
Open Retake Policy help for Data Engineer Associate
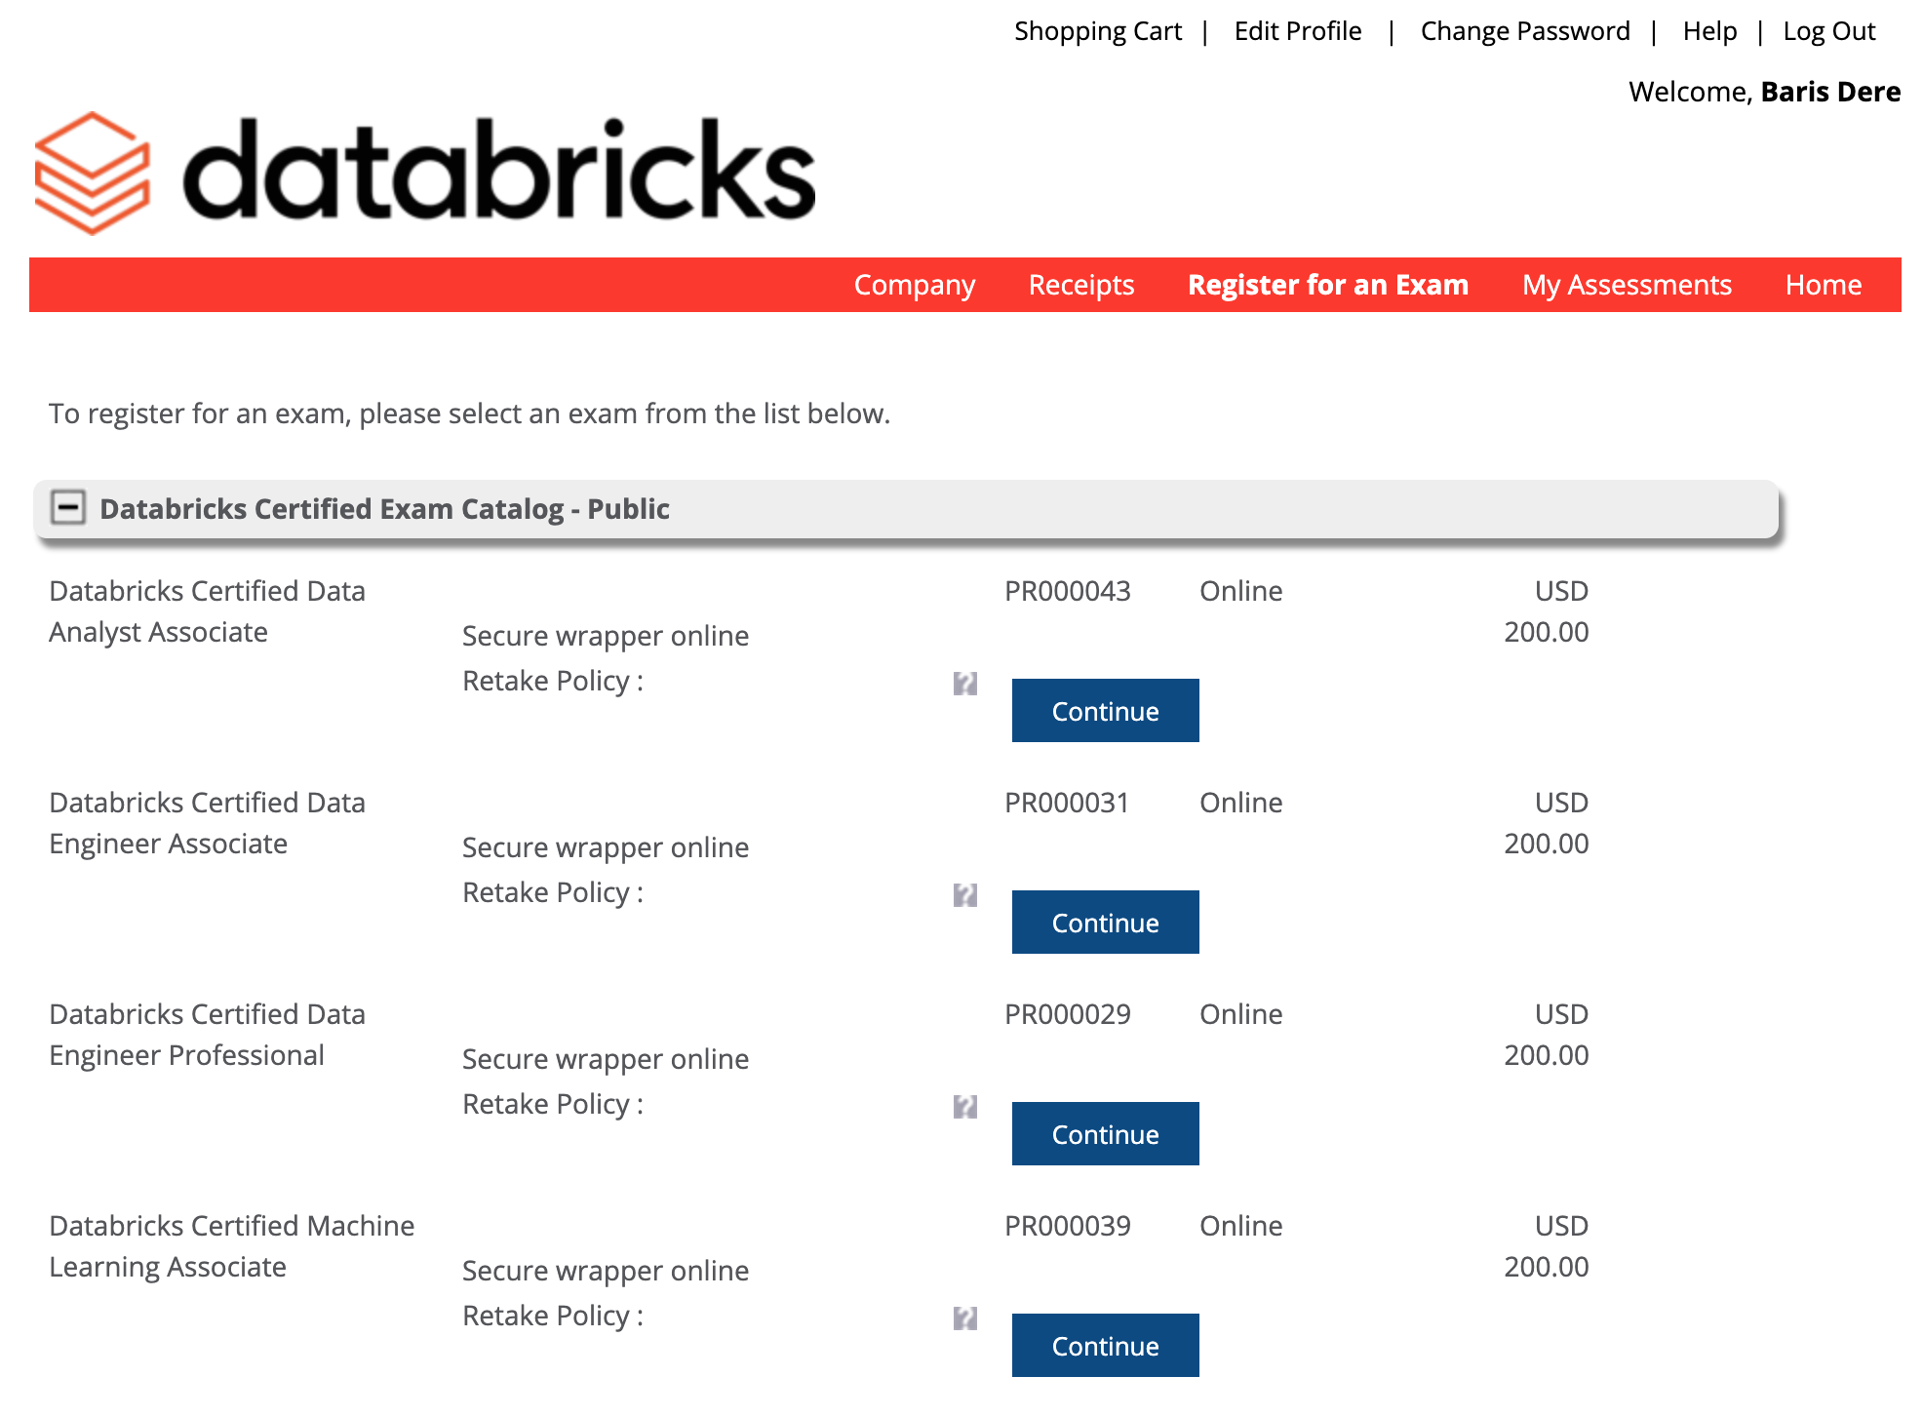click(965, 897)
